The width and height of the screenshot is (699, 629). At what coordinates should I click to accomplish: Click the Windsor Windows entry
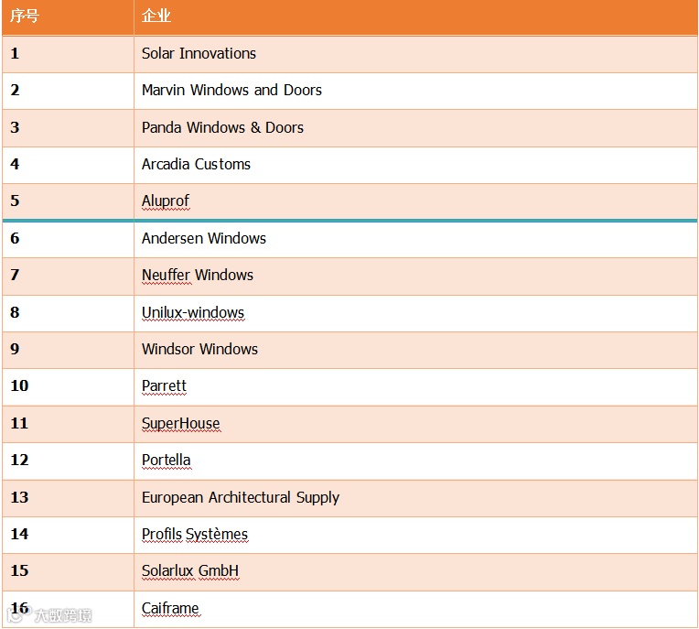pos(416,350)
